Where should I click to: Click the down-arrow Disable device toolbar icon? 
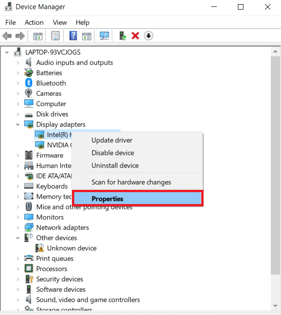(x=148, y=36)
